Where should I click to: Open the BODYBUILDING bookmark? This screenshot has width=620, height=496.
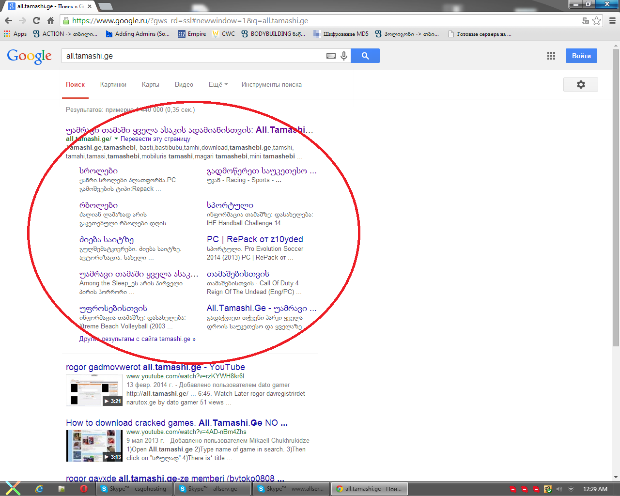[x=273, y=34]
